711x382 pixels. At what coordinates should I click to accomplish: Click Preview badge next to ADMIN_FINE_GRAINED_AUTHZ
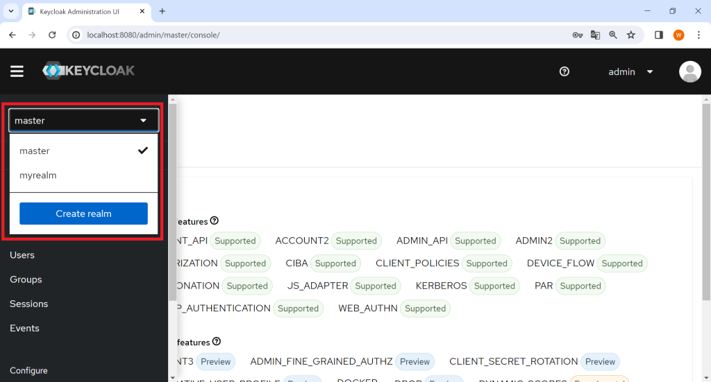click(415, 362)
